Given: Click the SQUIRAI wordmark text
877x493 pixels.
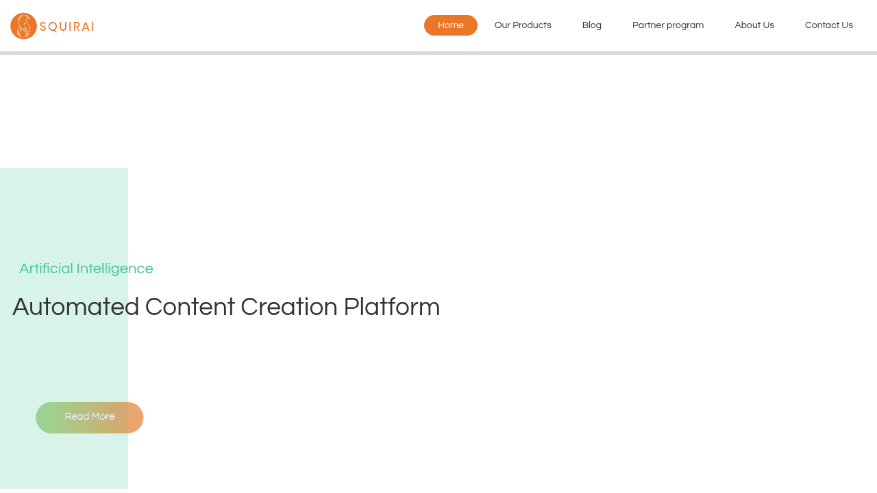Looking at the screenshot, I should tap(67, 26).
